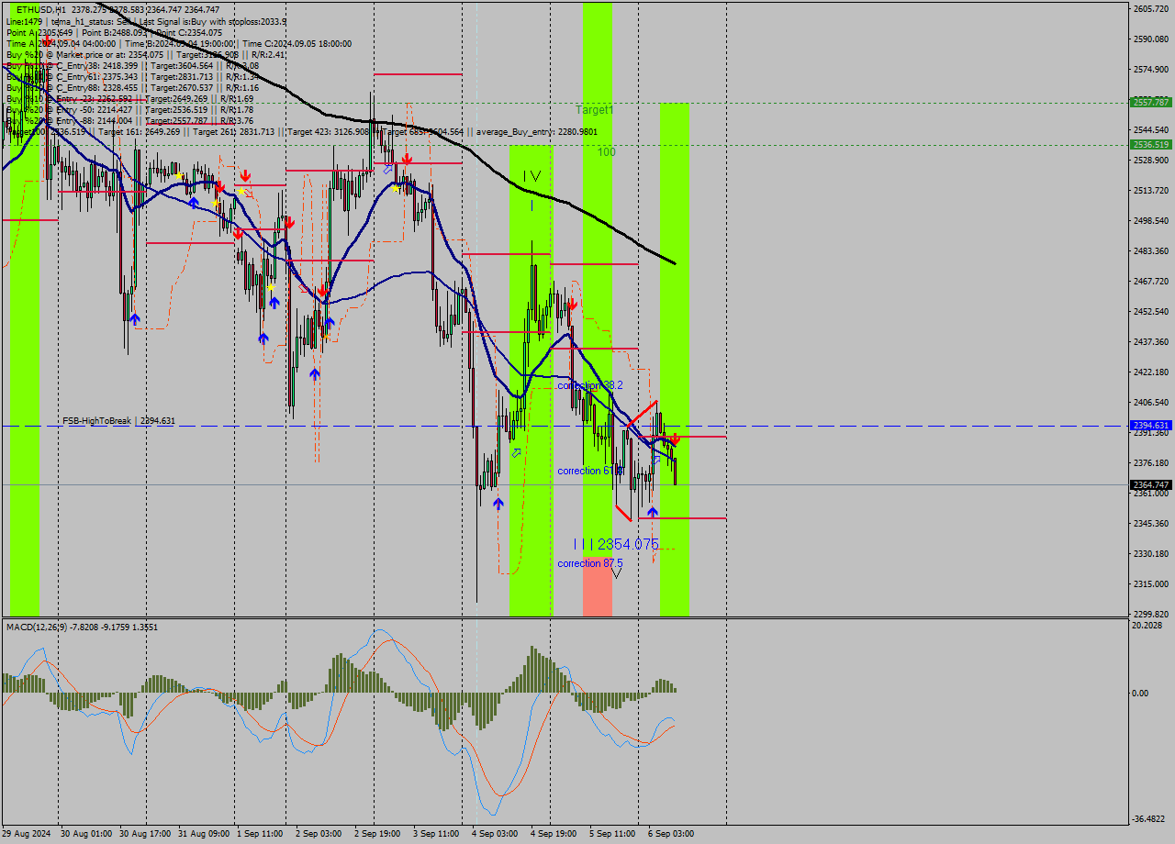Viewport: 1175px width, 844px height.
Task: Click the yellow signal dot near the 2 Sep candles
Action: tap(394, 189)
